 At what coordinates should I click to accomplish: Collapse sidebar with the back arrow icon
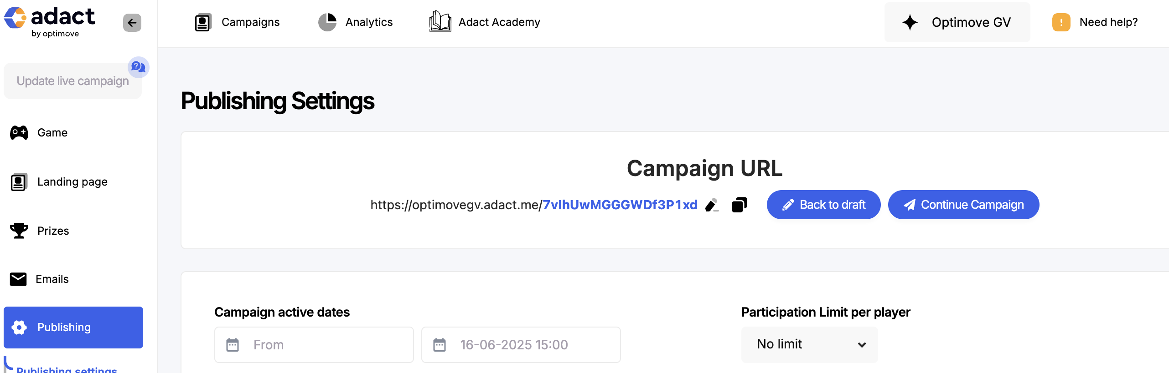(132, 23)
